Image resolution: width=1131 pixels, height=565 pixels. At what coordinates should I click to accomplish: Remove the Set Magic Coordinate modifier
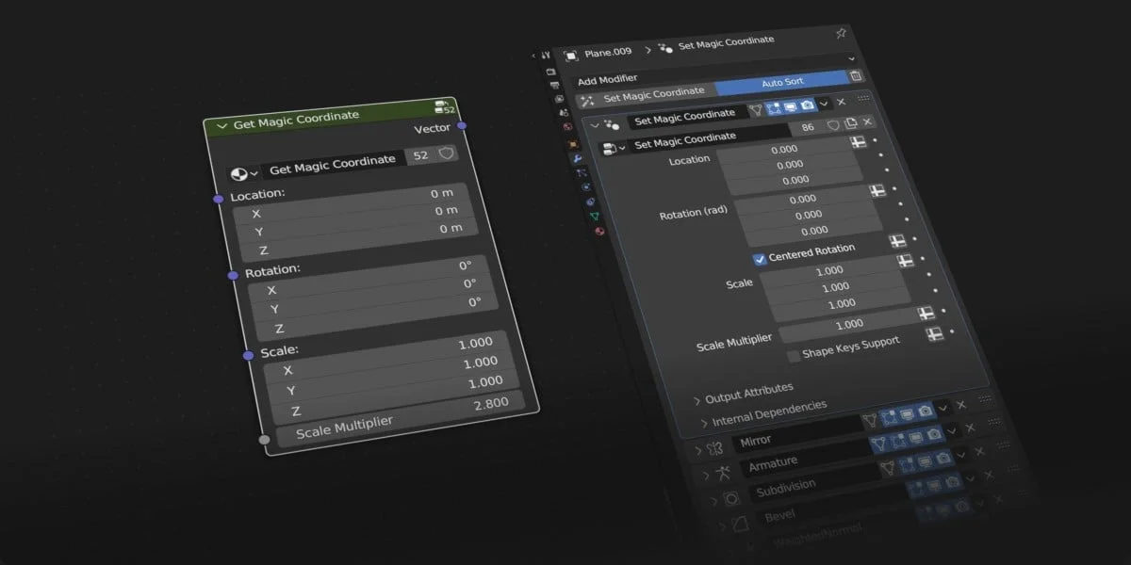tap(841, 101)
